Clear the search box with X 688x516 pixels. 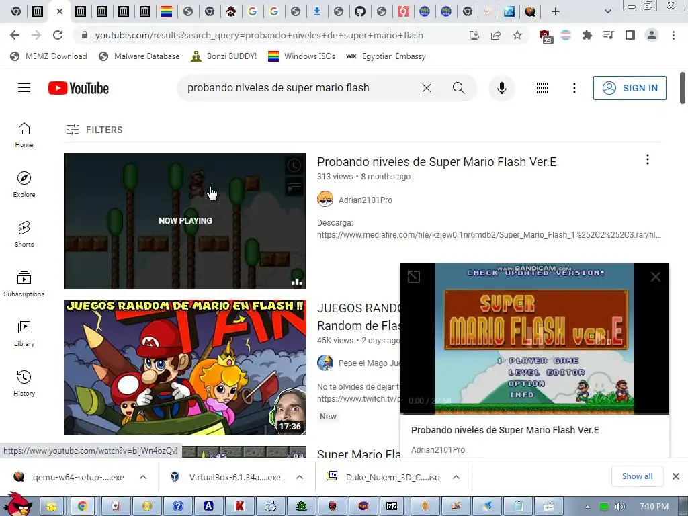[x=426, y=88]
